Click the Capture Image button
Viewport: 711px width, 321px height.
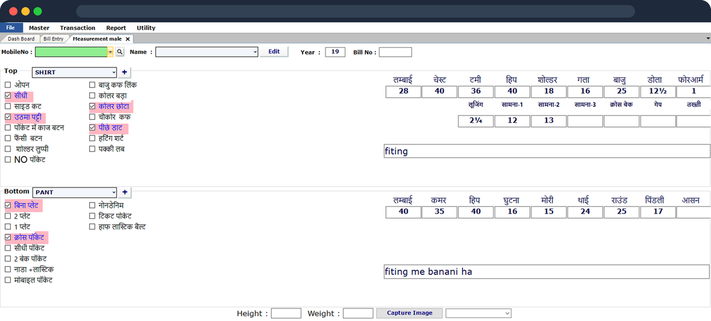pyautogui.click(x=409, y=313)
